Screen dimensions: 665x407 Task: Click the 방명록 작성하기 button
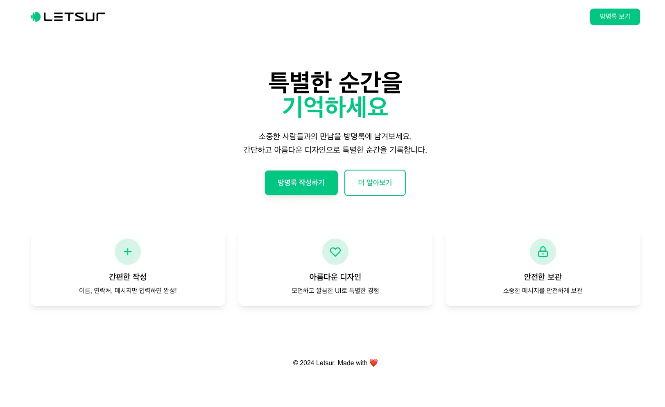pyautogui.click(x=301, y=183)
